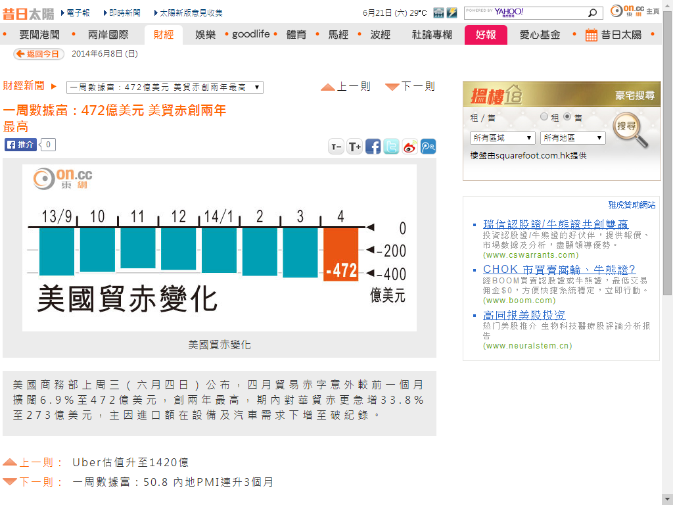Screen dimensions: 673x505
Task: Click the rain weather icon in header
Action: [439, 13]
